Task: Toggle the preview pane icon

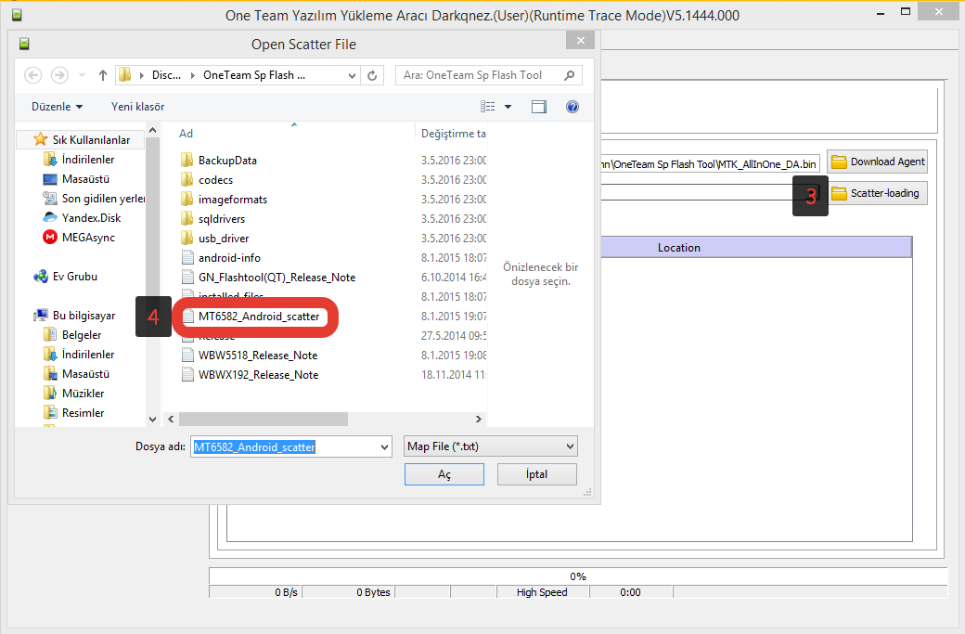Action: (539, 107)
